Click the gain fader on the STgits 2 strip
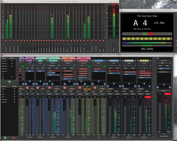This screenshot has height=141, width=177. tap(50, 116)
